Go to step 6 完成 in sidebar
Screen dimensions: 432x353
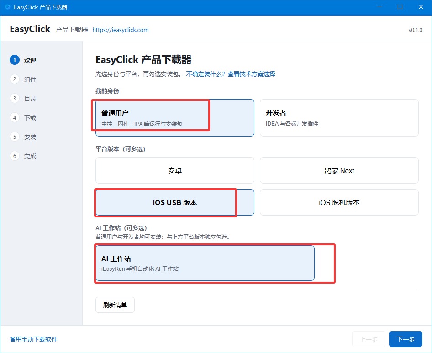pyautogui.click(x=23, y=156)
